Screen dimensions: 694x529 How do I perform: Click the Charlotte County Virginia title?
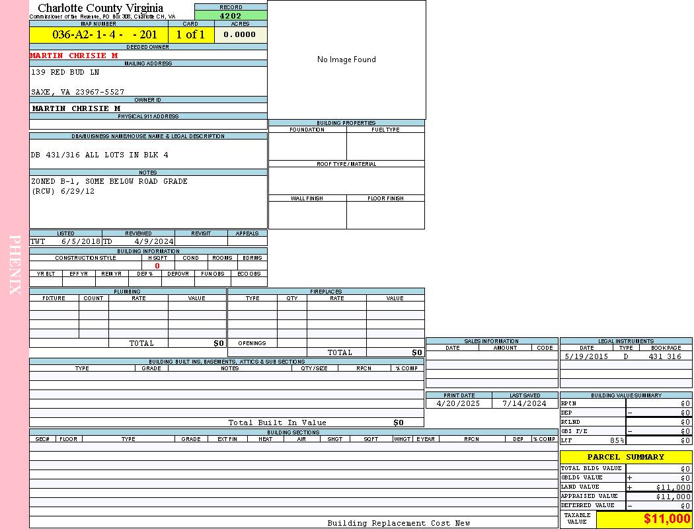click(x=100, y=8)
